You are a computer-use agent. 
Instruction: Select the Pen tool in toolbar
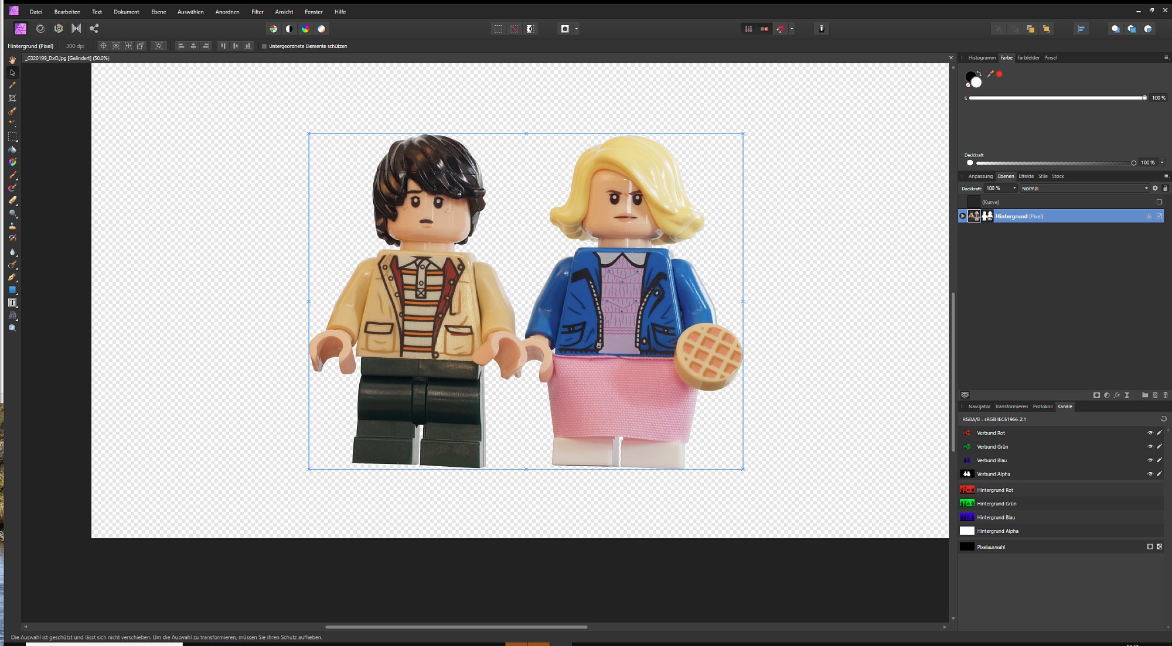(12, 277)
